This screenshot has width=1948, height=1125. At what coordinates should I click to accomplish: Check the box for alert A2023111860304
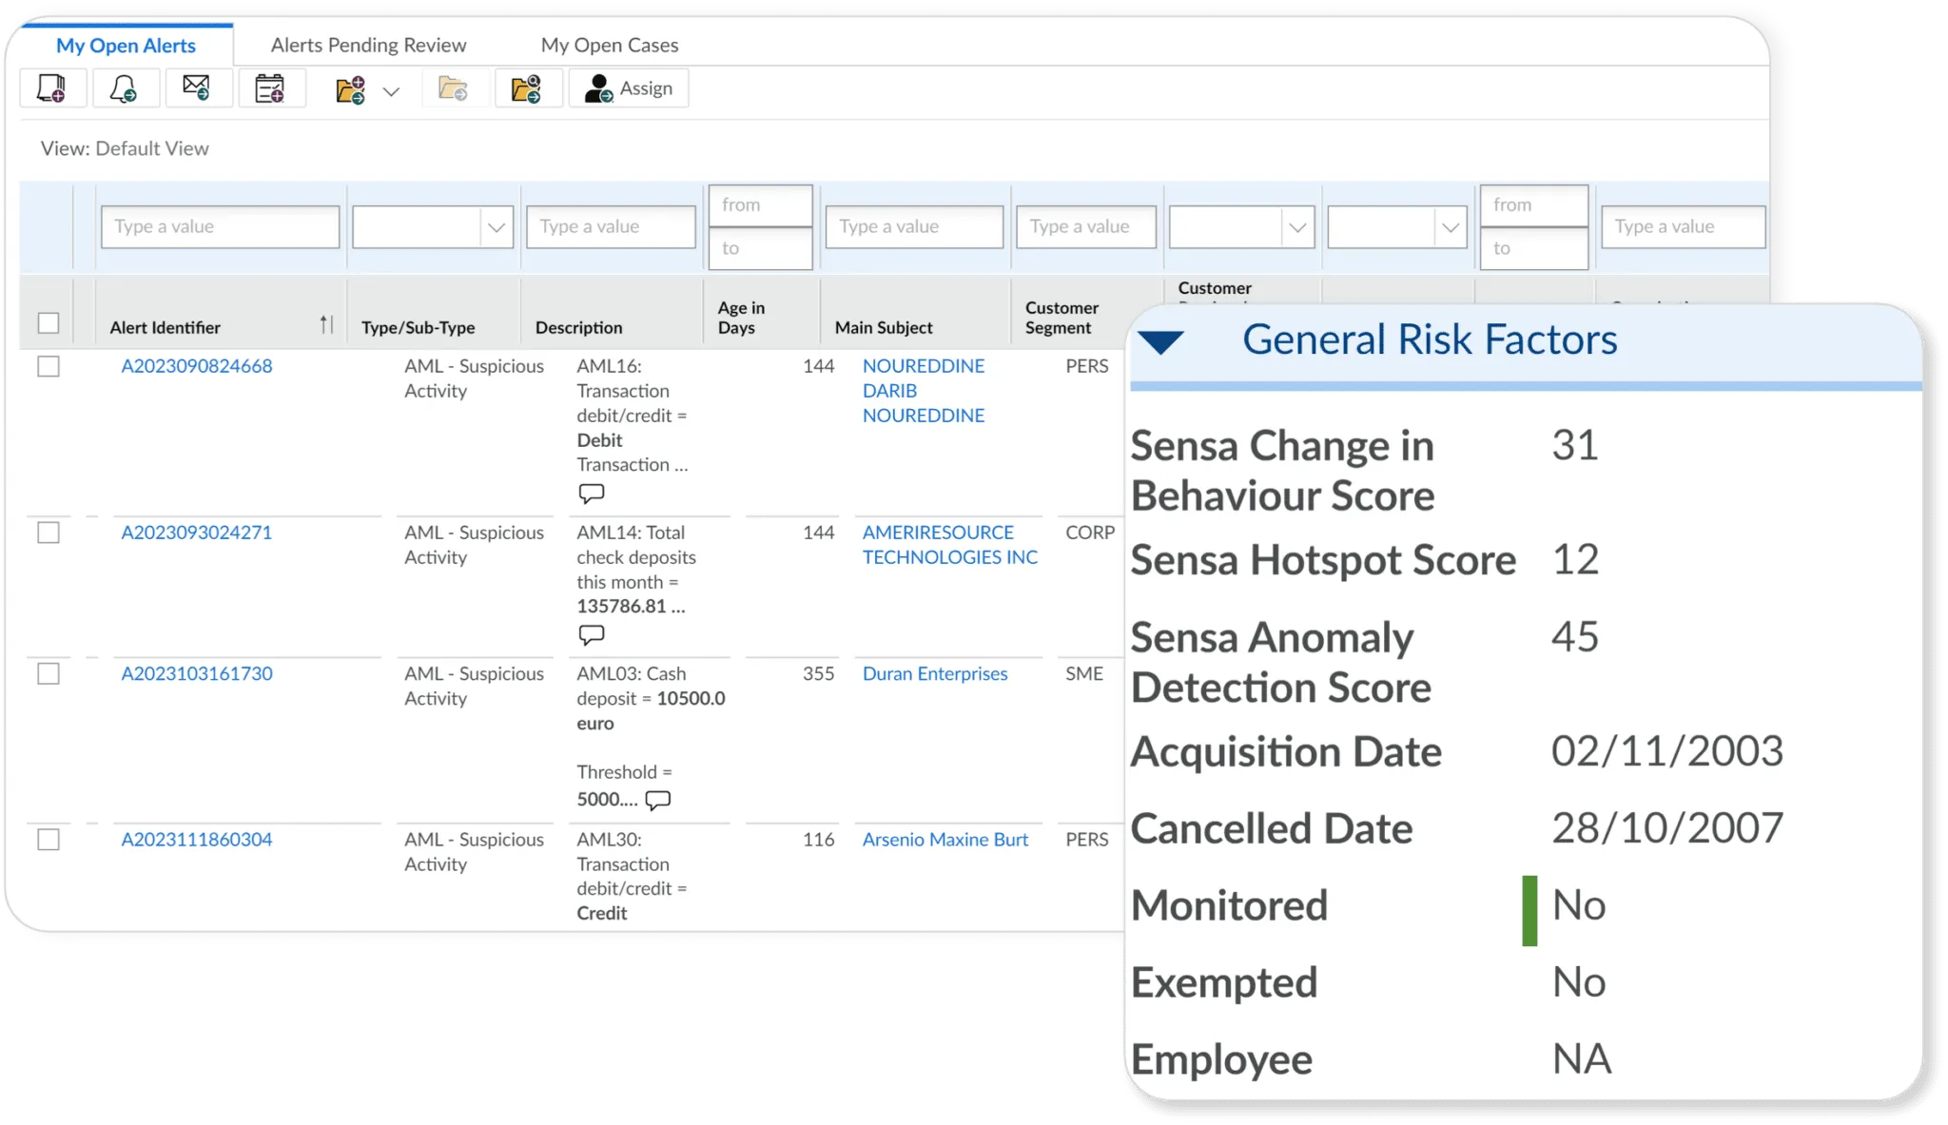(49, 840)
